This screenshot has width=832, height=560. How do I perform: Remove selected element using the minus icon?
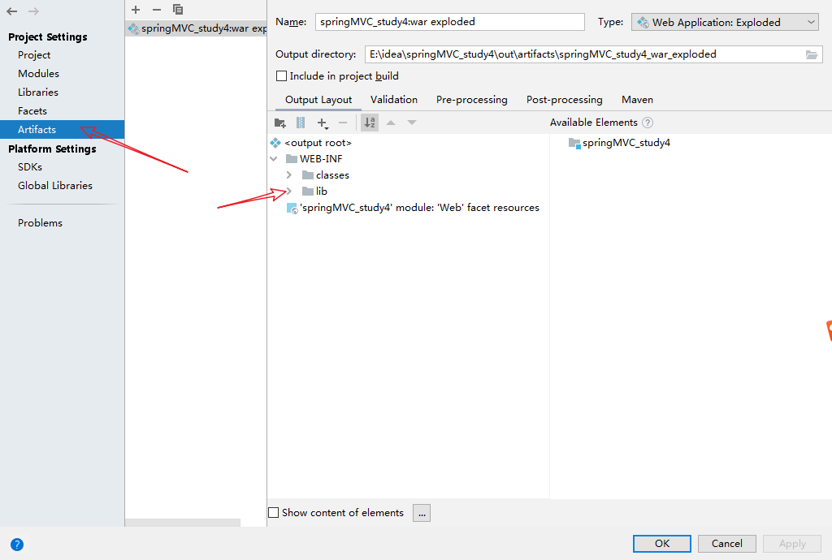coord(342,122)
